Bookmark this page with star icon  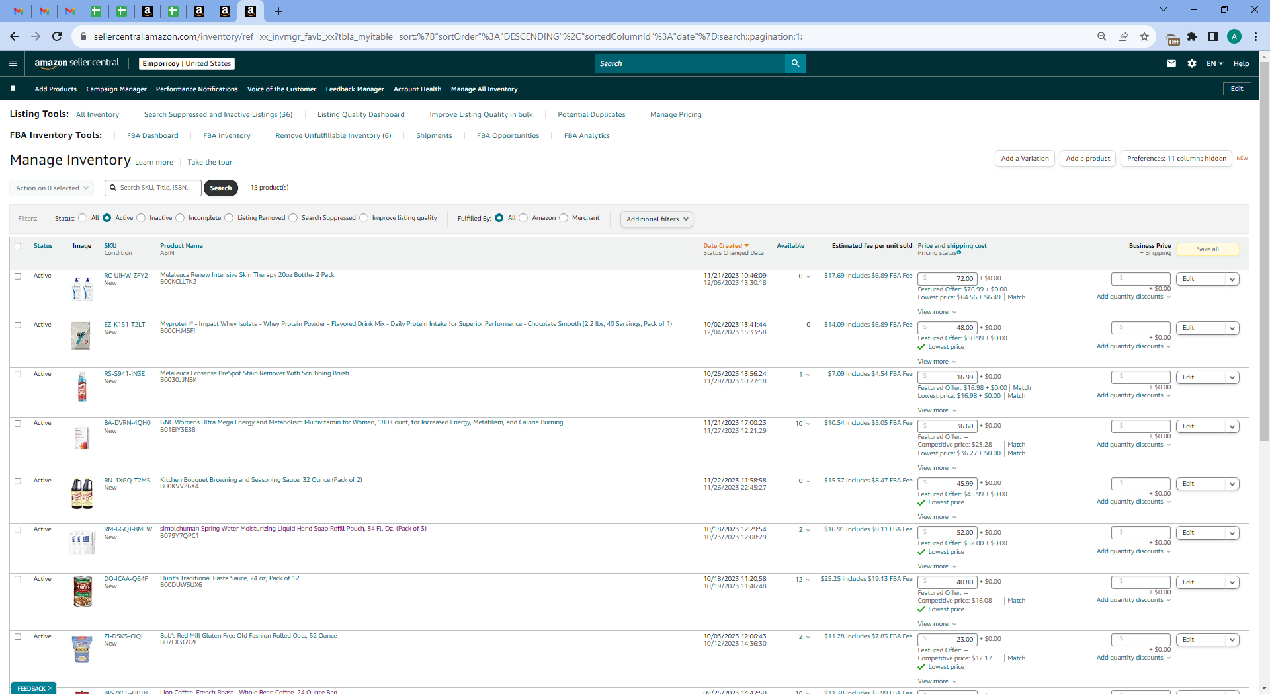click(x=1144, y=36)
